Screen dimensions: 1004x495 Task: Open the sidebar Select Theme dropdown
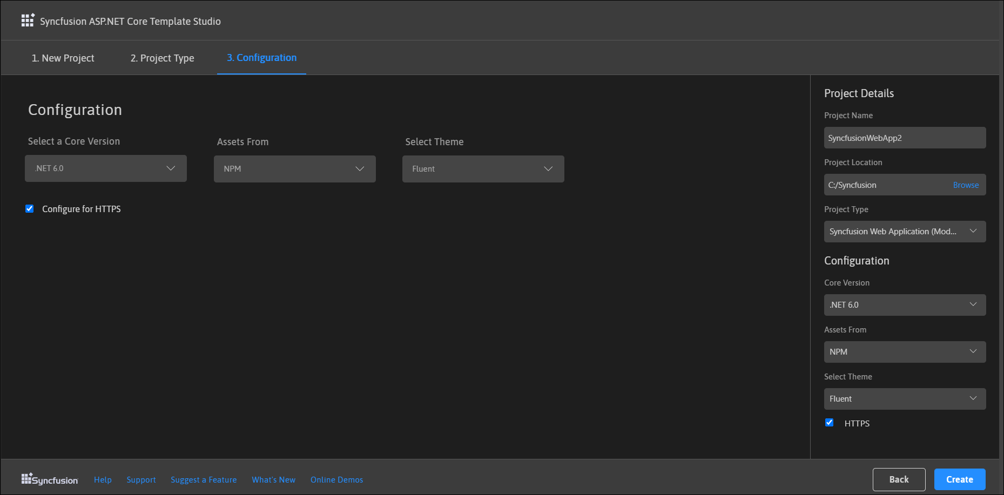click(905, 399)
